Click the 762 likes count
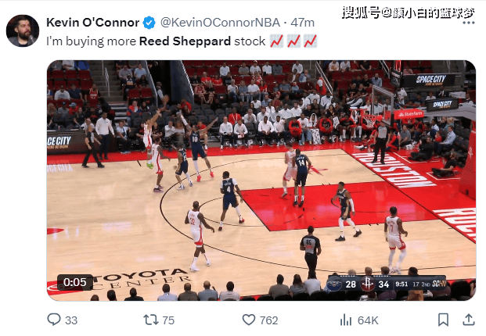This screenshot has height=336, width=486. (x=268, y=320)
